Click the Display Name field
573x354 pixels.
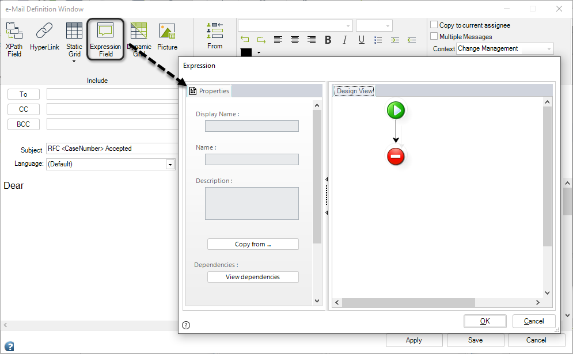tap(252, 126)
